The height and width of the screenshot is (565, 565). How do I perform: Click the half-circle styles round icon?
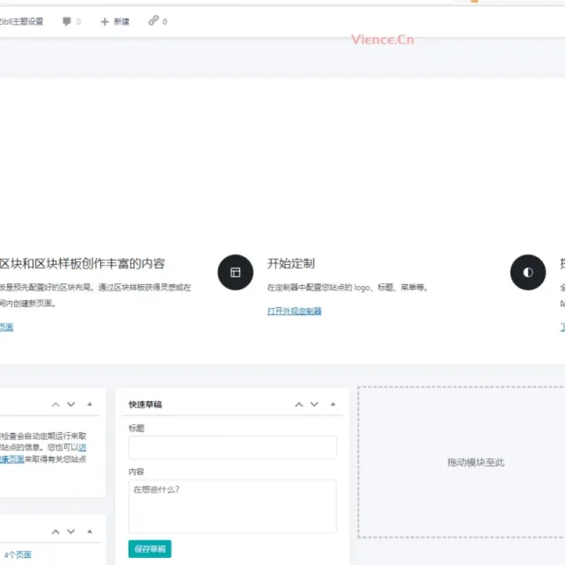tap(528, 272)
